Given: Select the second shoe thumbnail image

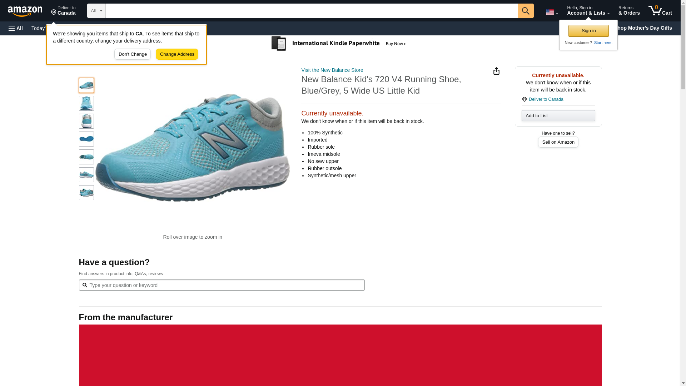Looking at the screenshot, I should coord(86,103).
